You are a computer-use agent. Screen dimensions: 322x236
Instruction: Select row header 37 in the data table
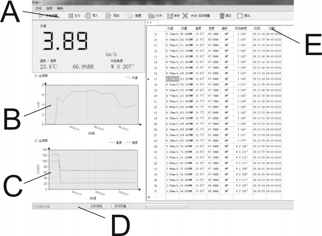point(156,192)
